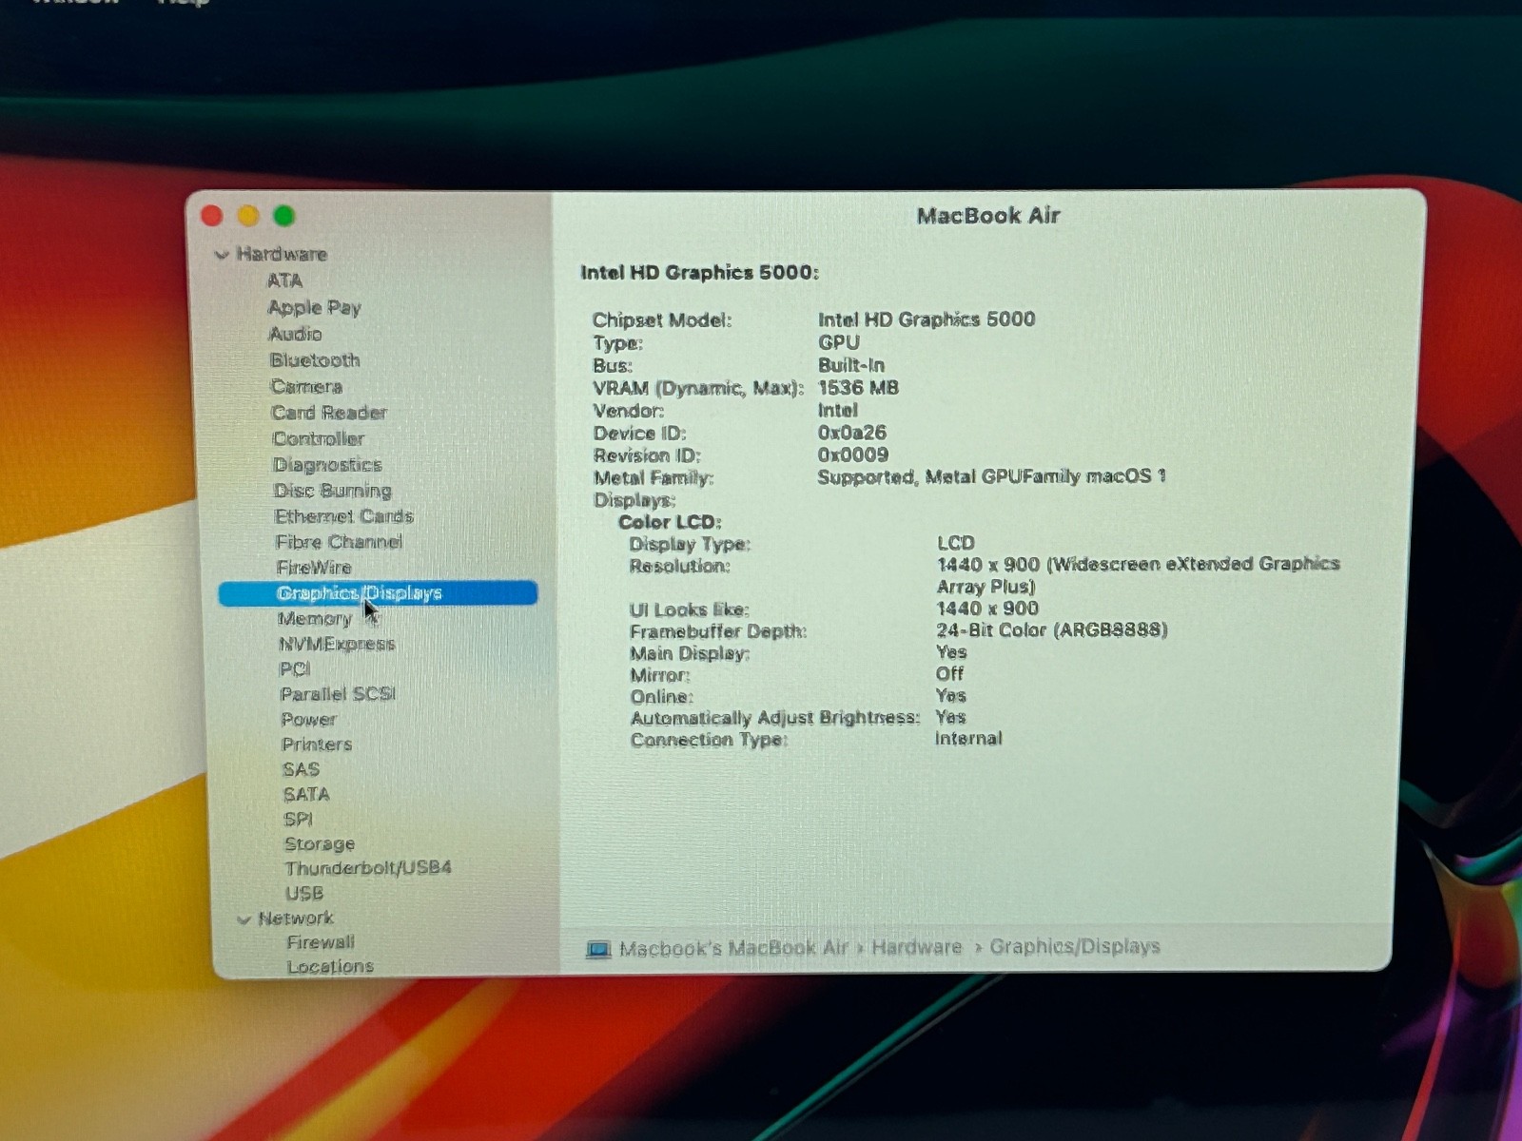
Task: Click the computer icon in path bar
Action: [598, 949]
